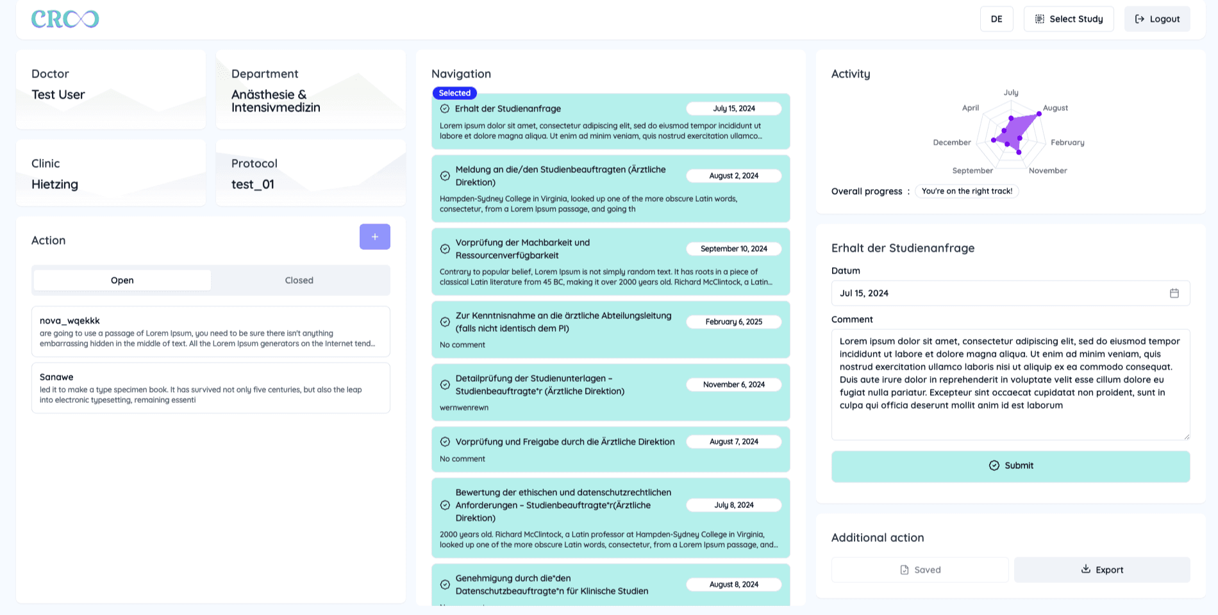Click inside the Comment text area
The image size is (1218, 615).
[x=1010, y=384]
